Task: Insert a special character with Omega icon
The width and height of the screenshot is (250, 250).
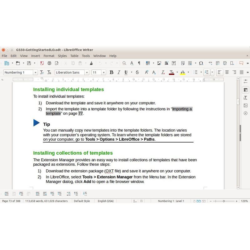Action: 201,63
